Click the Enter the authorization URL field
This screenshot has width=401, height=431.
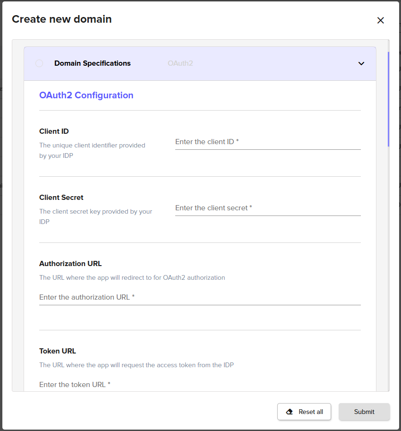tap(199, 297)
